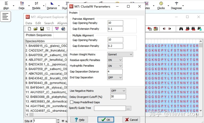
Task: Click the M logo of ClustalW Parameters dialog
Action: click(71, 6)
